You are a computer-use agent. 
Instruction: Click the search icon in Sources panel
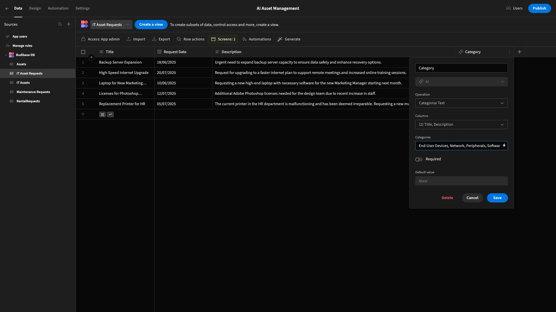point(60,24)
